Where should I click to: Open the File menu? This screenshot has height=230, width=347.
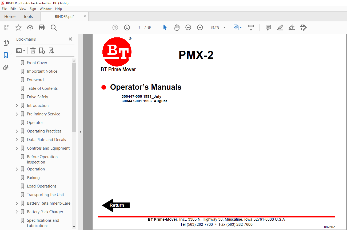pyautogui.click(x=4, y=9)
